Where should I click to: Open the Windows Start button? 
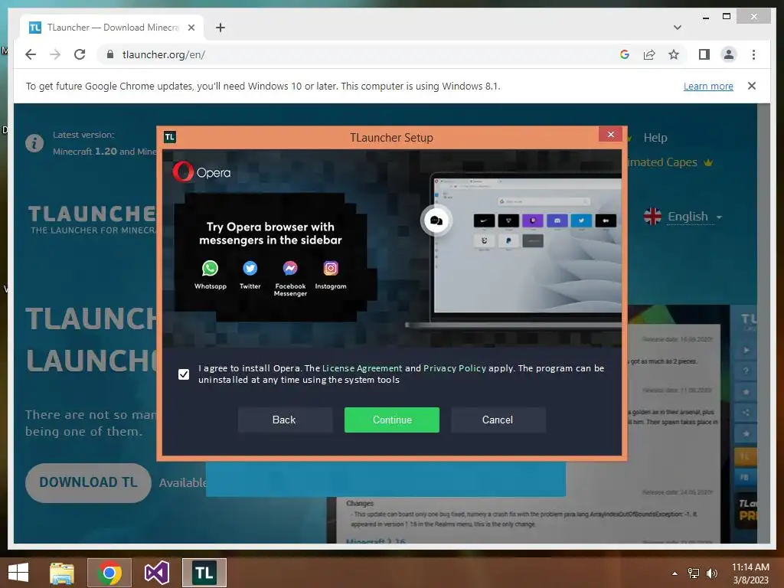tap(18, 573)
